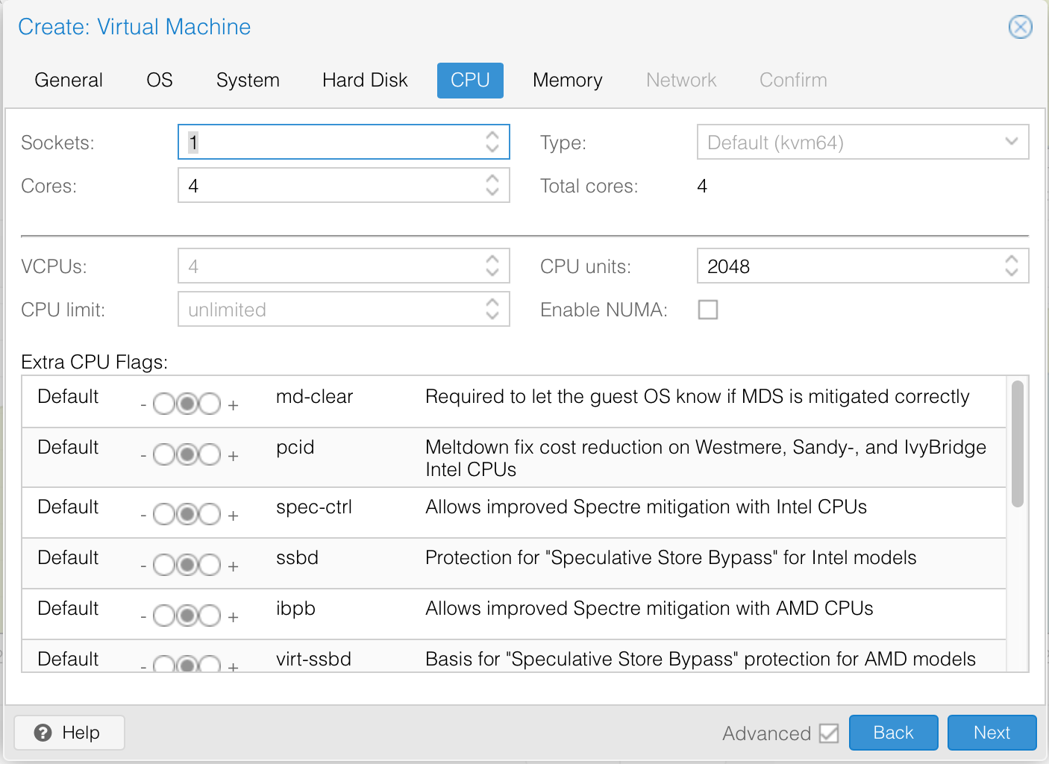Image resolution: width=1049 pixels, height=764 pixels.
Task: Decrease CPU limit with the down arrow
Action: pos(492,316)
